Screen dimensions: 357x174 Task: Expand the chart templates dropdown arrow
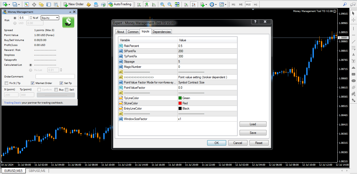tap(225, 4)
